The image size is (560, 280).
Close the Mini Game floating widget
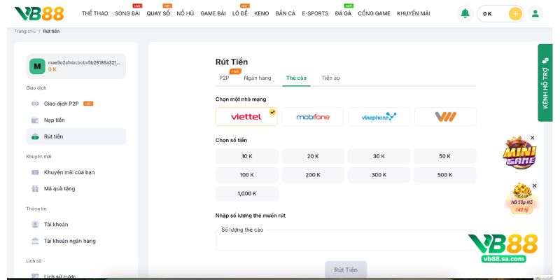tap(533, 137)
